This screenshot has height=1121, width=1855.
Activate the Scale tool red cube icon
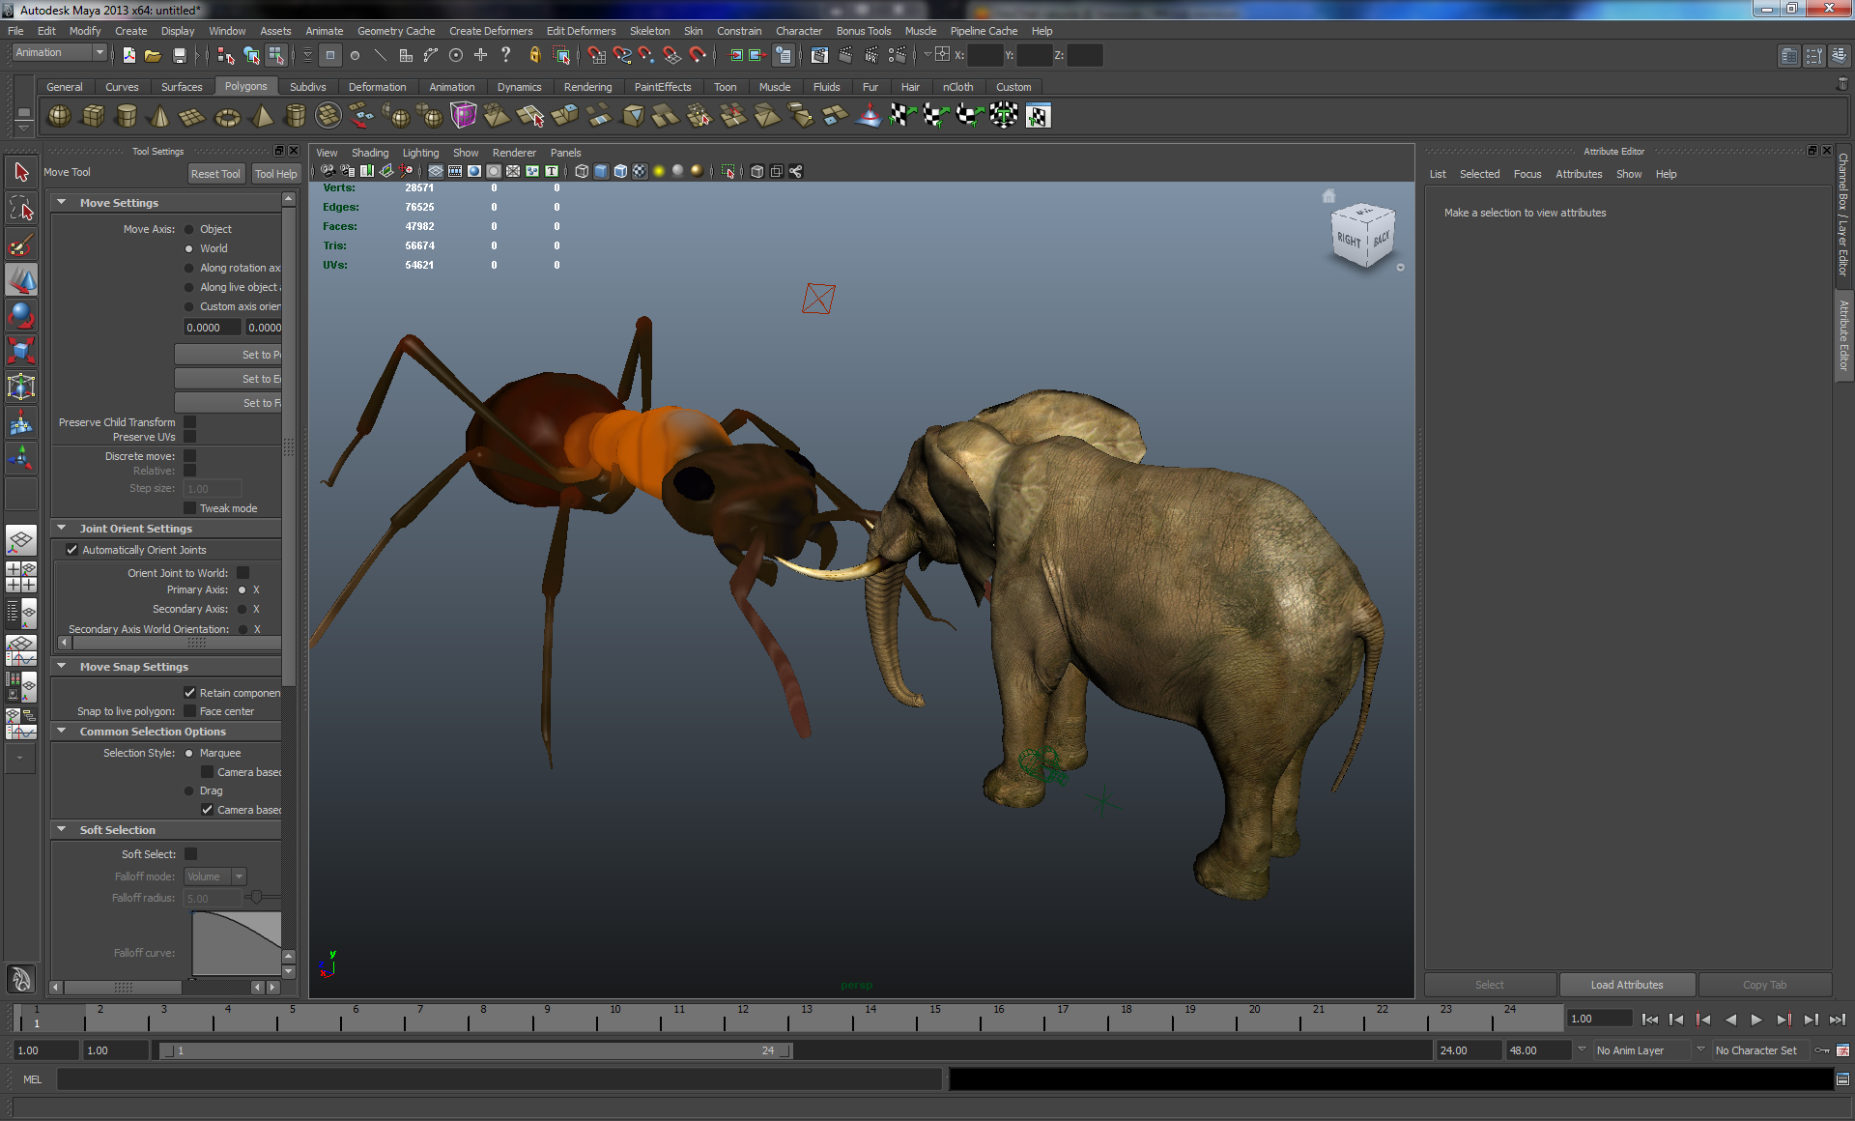tap(21, 351)
